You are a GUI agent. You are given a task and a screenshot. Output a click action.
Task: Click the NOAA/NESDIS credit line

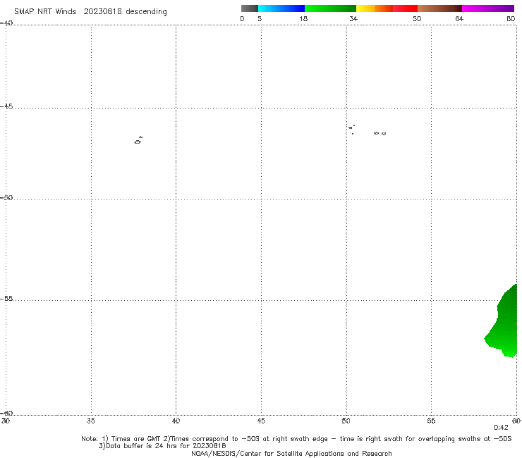pyautogui.click(x=291, y=454)
